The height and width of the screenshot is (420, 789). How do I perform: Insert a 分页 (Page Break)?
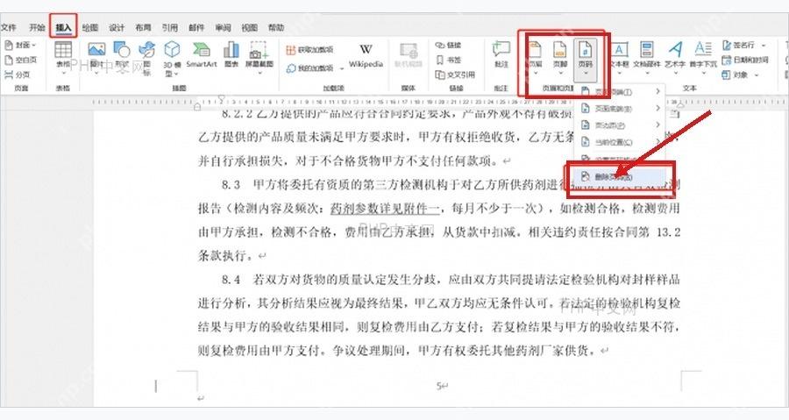pyautogui.click(x=18, y=75)
